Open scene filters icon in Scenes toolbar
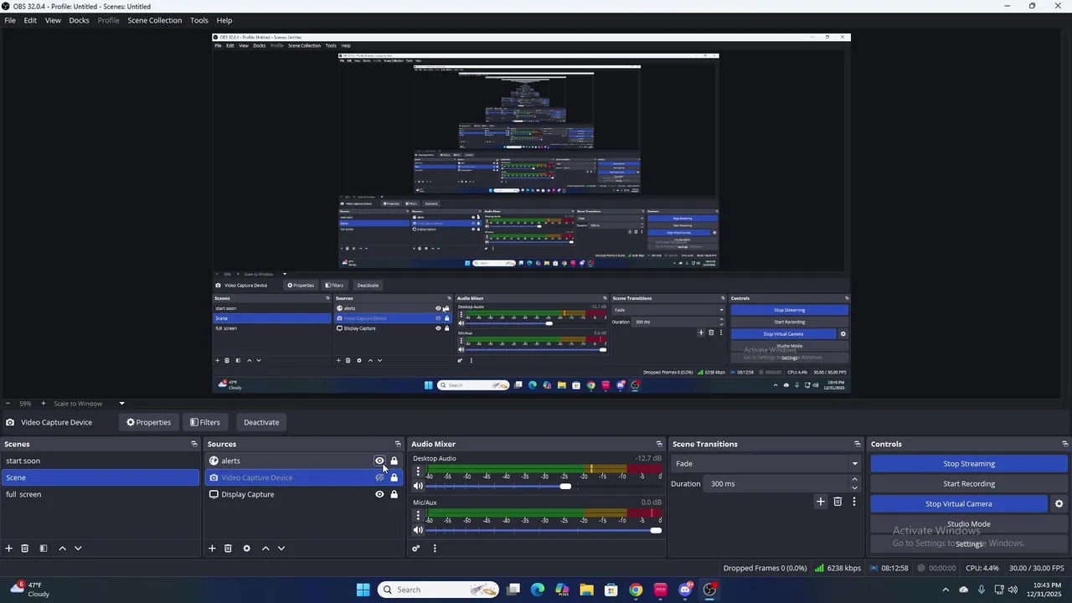Screen dimensions: 1072x603 click(44, 549)
